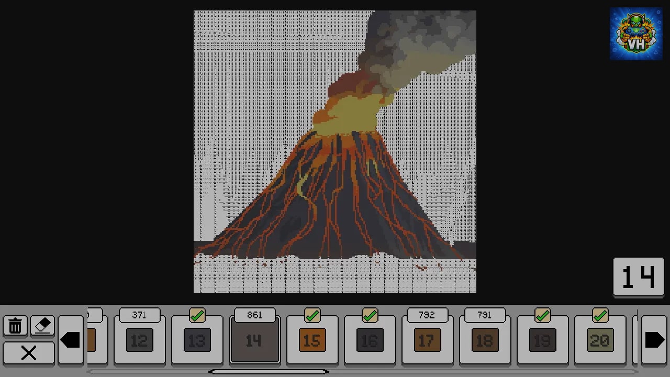Viewport: 670px width, 377px height.
Task: Select color swatch number 12
Action: click(139, 341)
